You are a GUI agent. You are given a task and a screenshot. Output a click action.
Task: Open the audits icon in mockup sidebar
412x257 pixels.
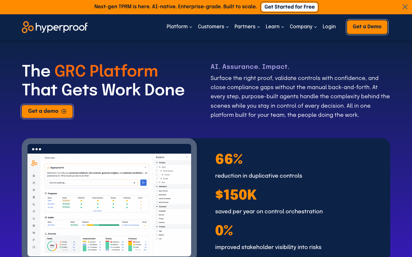coord(34,226)
